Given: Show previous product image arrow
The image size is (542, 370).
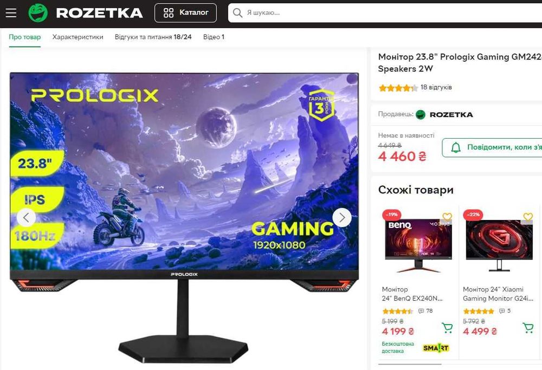Looking at the screenshot, I should coord(26,218).
